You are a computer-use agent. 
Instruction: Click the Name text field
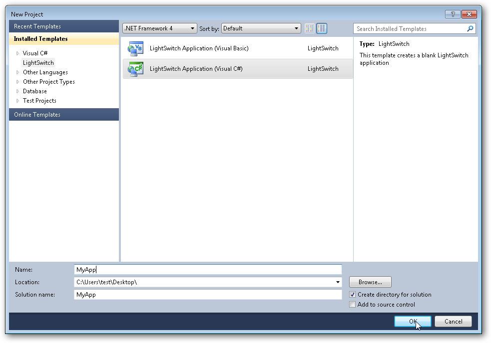208,270
